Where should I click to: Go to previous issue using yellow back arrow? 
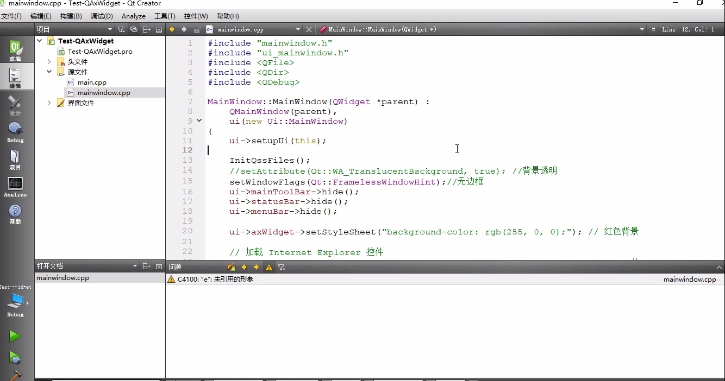click(x=244, y=267)
